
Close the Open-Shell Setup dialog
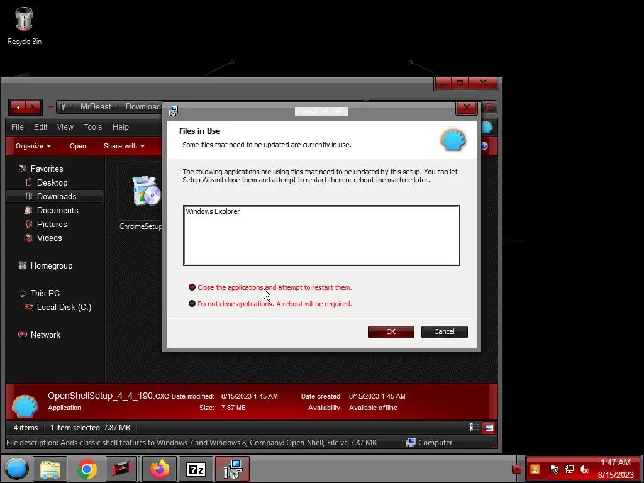(x=466, y=108)
